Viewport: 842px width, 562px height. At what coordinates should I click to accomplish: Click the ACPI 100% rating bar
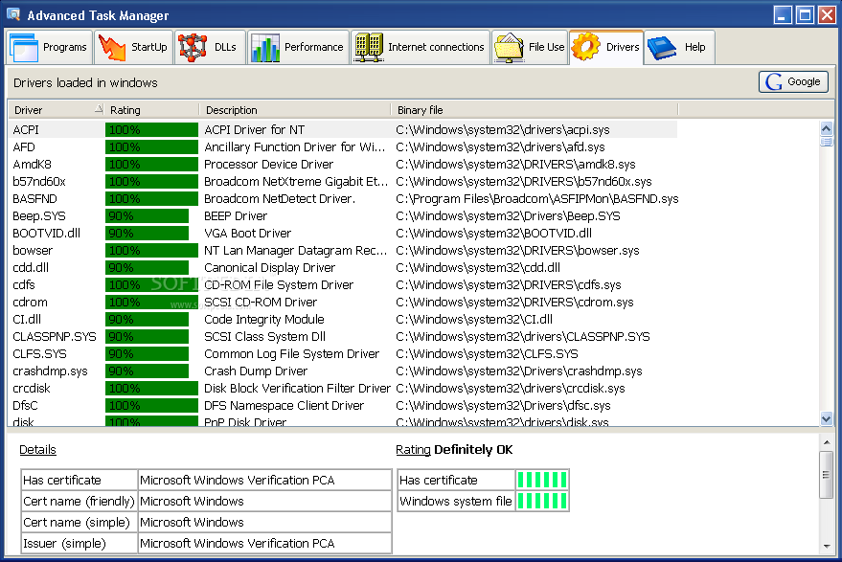(x=152, y=130)
